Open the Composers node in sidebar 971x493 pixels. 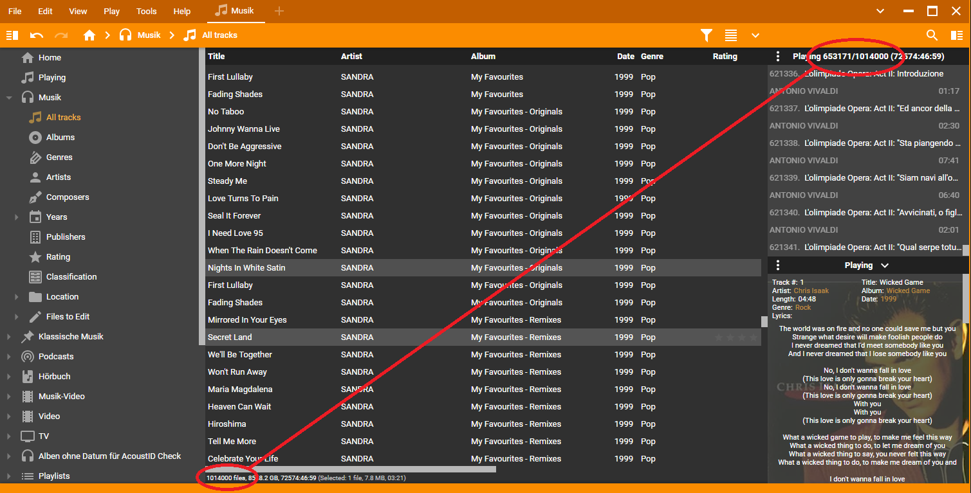67,197
